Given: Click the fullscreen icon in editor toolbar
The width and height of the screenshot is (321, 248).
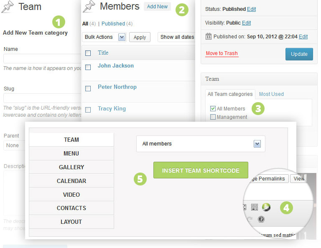Looking at the screenshot, I should [245, 207].
